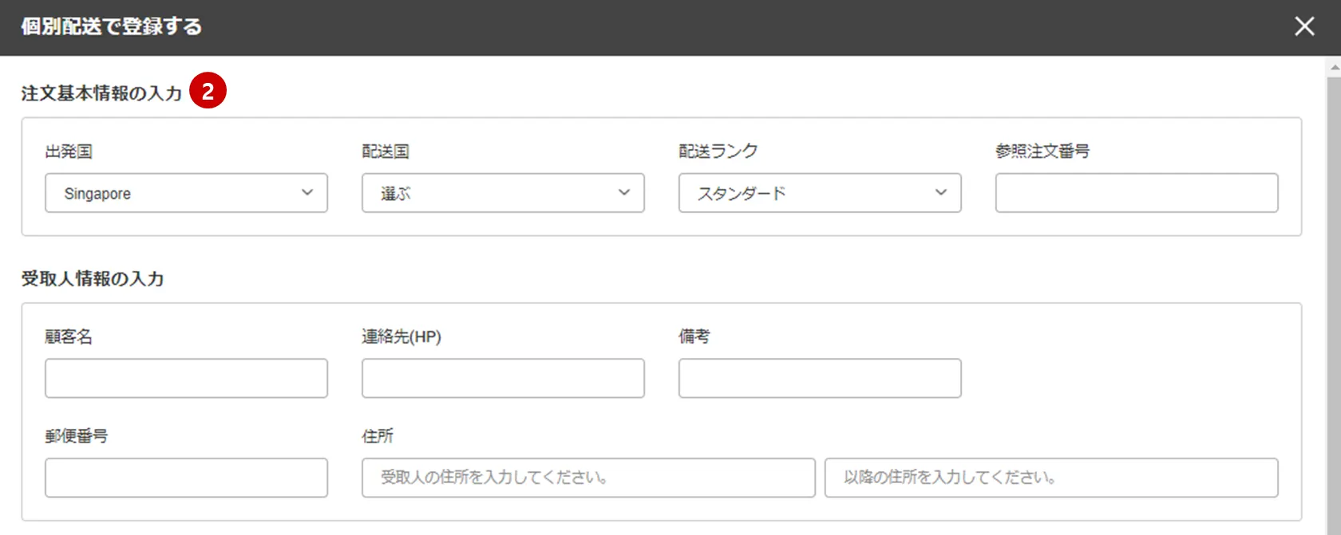
Task: Open the 配送ランク dropdown showing スタンダード
Action: [820, 193]
